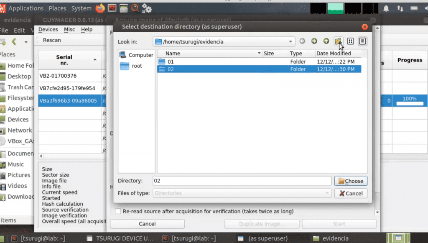Click the Progress column header
This screenshot has width=428, height=243.
pos(410,60)
